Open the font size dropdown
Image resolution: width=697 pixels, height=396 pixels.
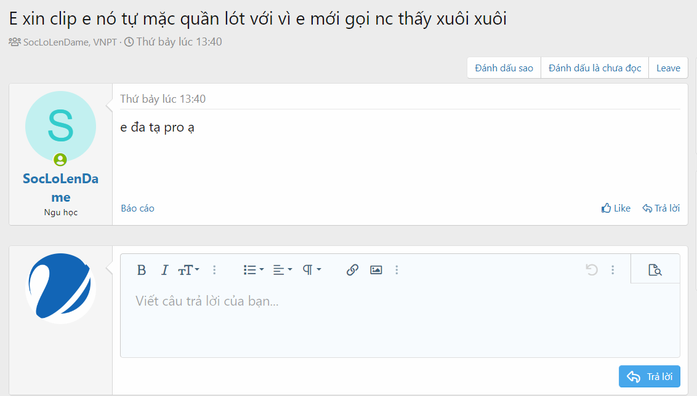tap(188, 270)
